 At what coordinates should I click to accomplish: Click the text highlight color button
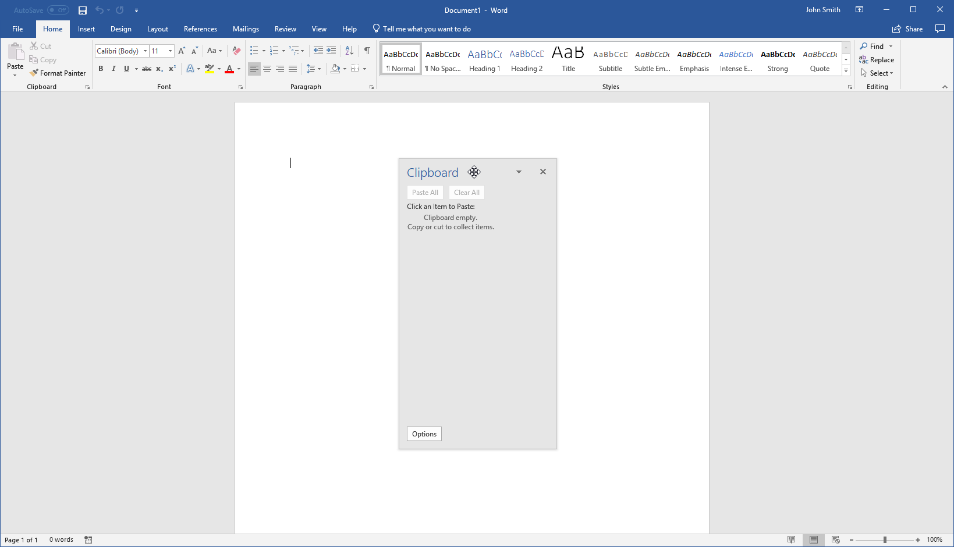(x=210, y=69)
